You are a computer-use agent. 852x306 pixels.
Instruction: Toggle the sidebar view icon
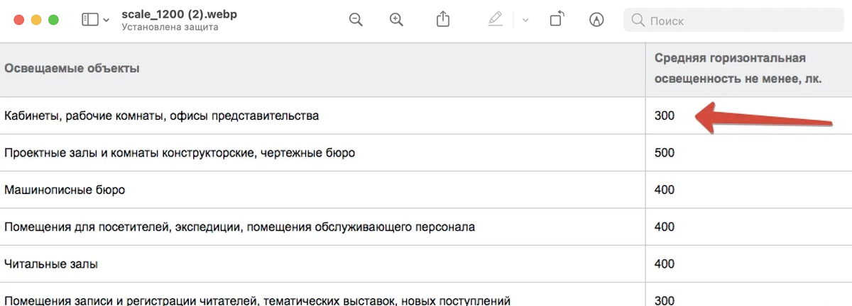90,20
